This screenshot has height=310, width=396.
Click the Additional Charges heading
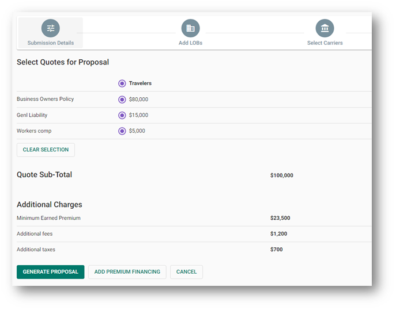(x=49, y=204)
